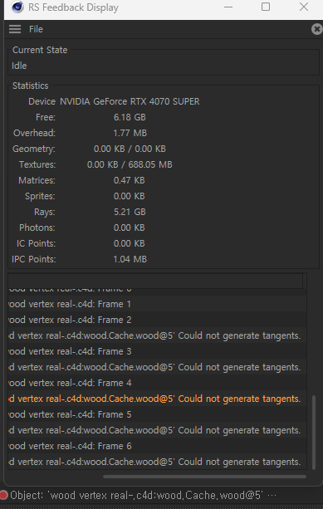
Task: Click the horizontal scrollbar under the log
Action: pyautogui.click(x=204, y=477)
